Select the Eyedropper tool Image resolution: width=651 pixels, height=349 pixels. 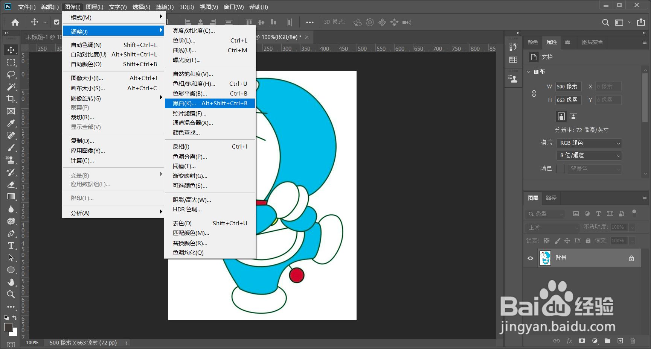(x=11, y=123)
